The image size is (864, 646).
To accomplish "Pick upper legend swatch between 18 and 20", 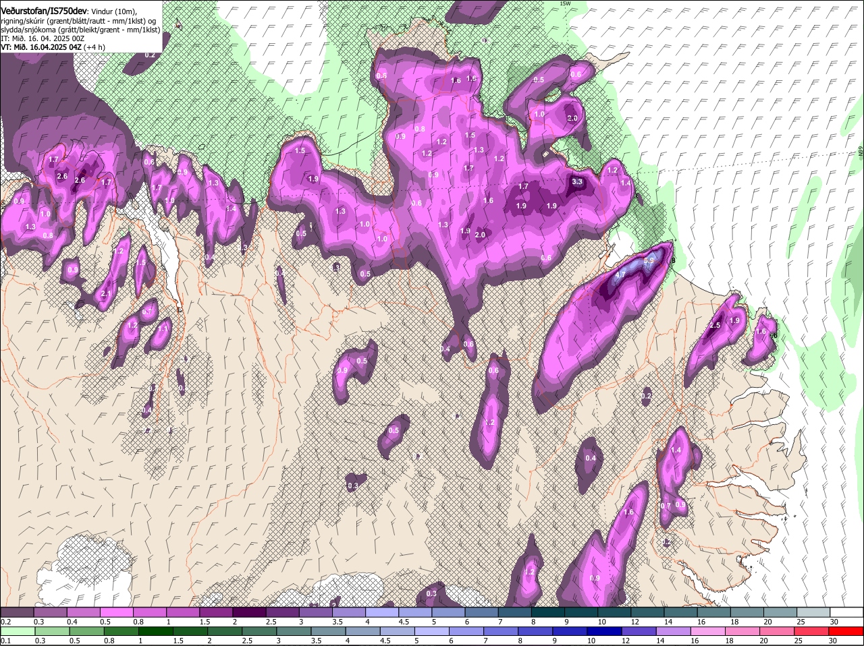I will pos(747,612).
